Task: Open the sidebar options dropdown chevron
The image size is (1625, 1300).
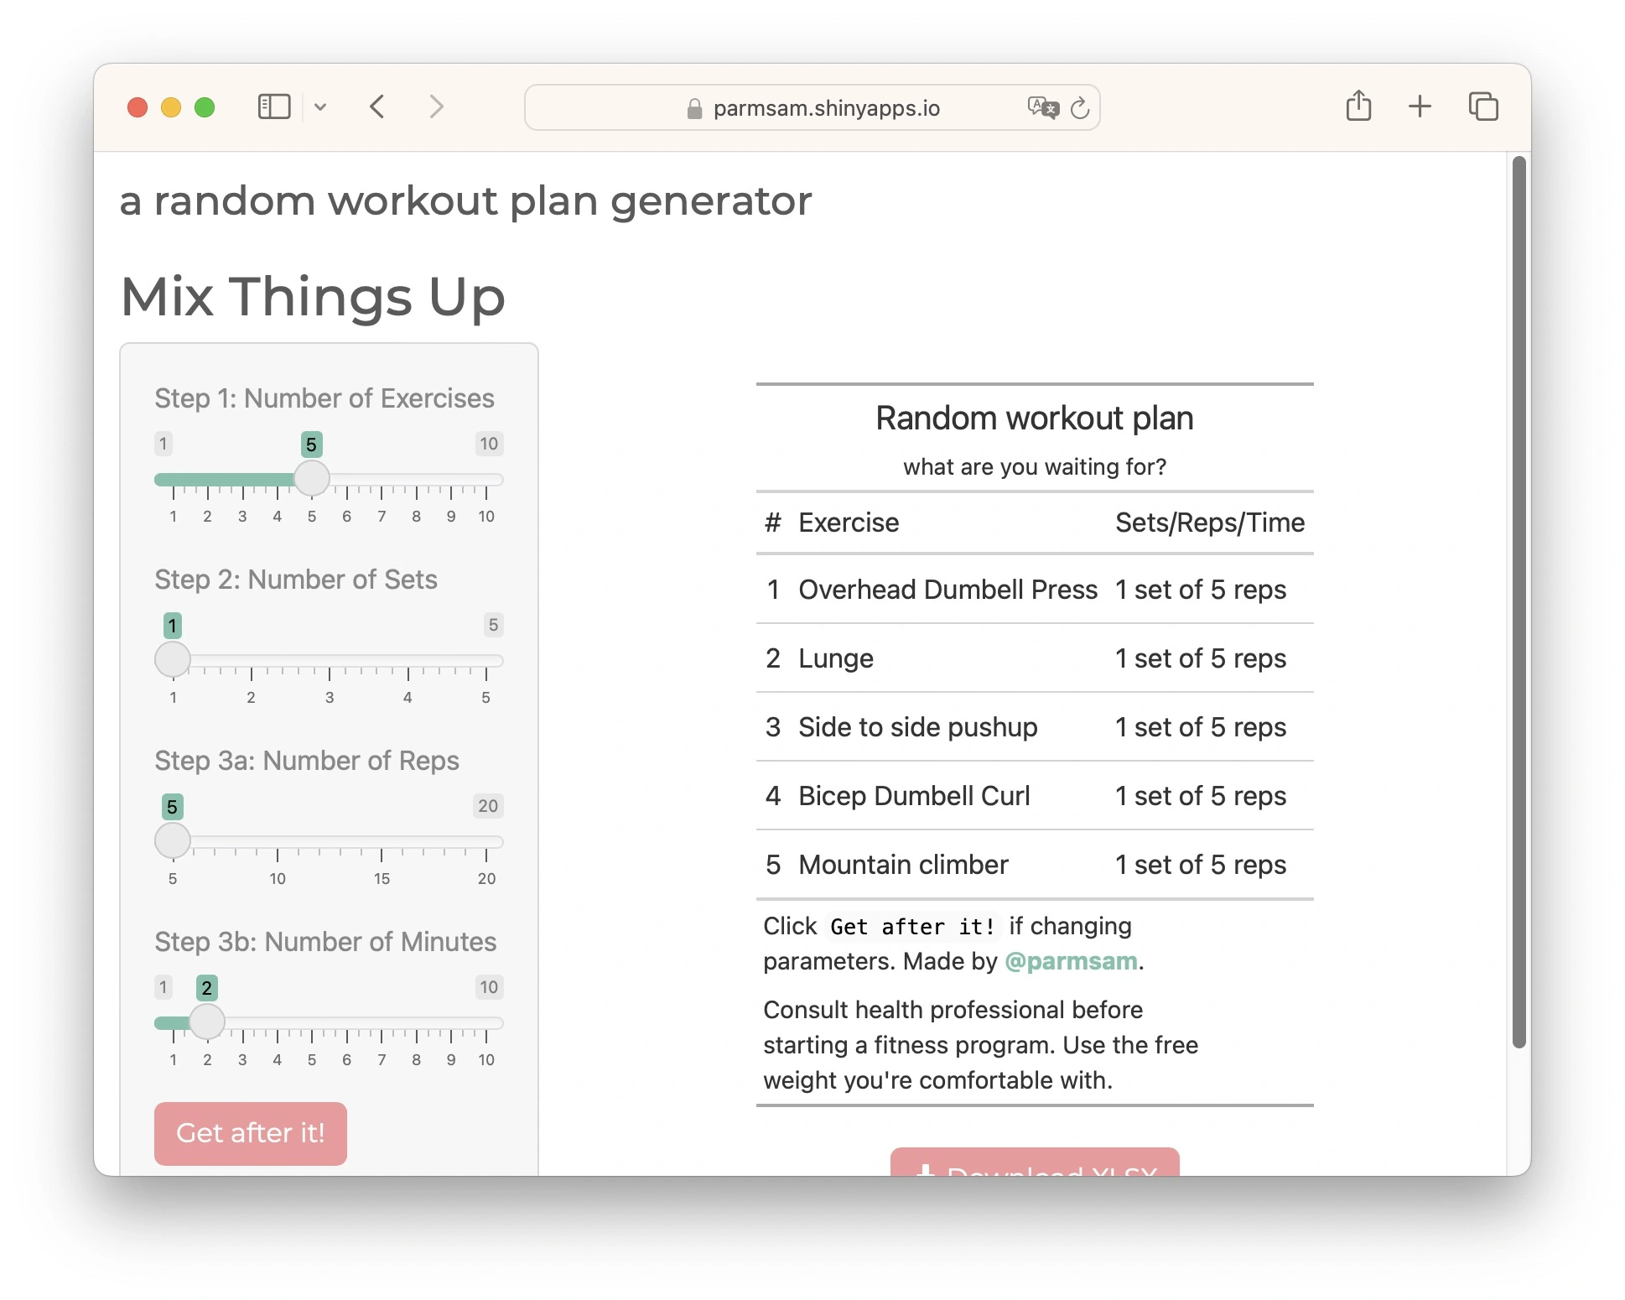Action: 320,107
